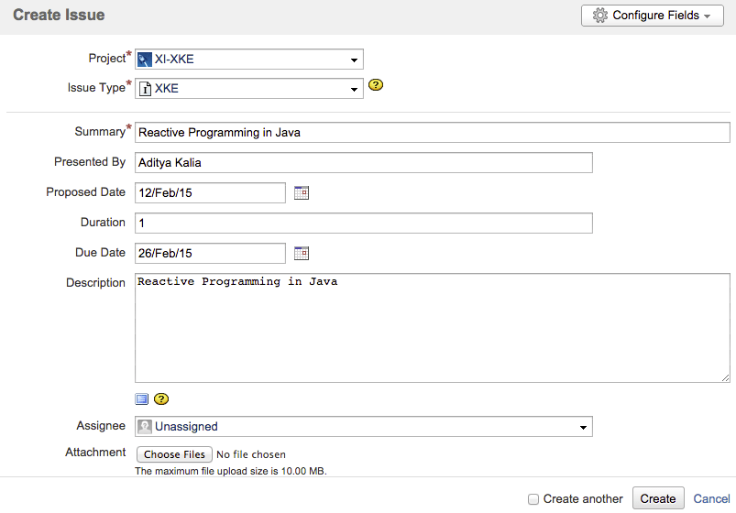Click the Due Date text input
Screen dimensions: 736x513
210,253
